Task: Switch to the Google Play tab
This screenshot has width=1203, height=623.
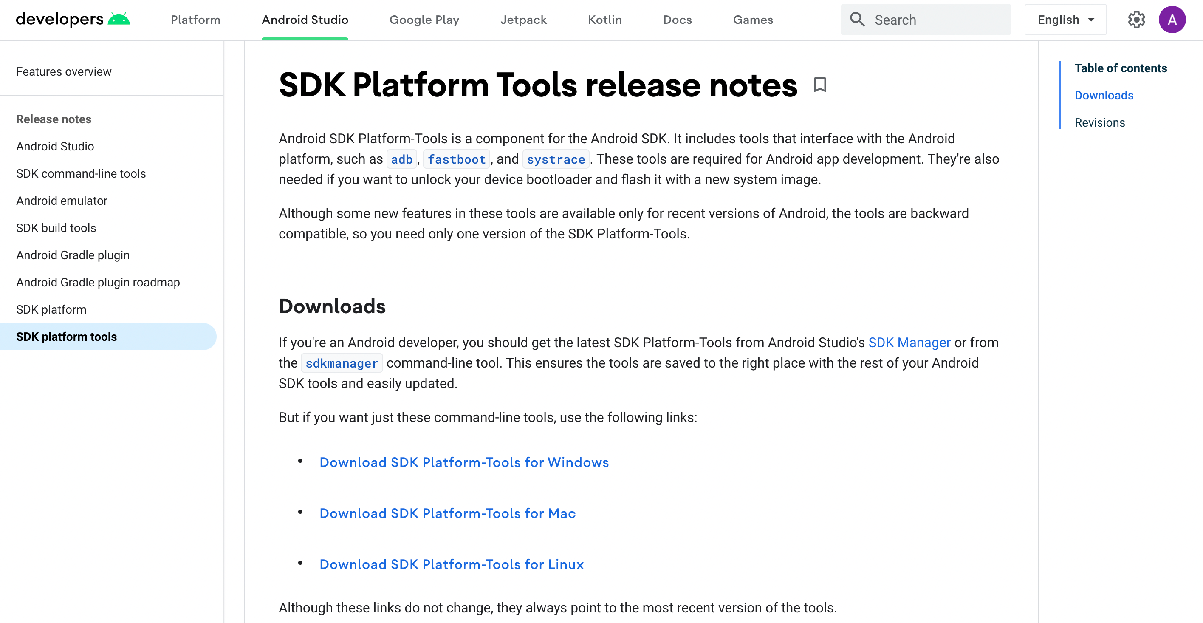Action: click(424, 20)
